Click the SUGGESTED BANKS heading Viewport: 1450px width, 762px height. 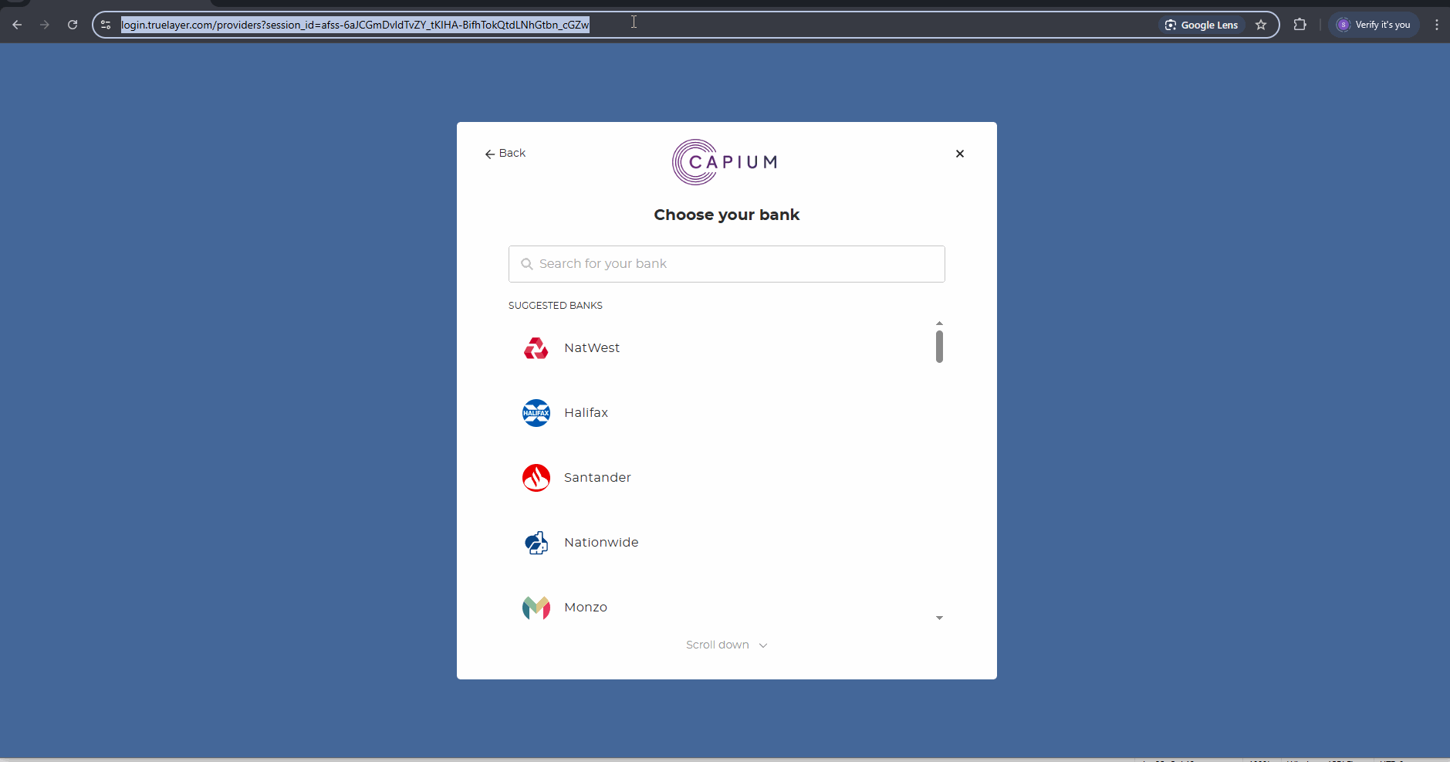click(556, 306)
